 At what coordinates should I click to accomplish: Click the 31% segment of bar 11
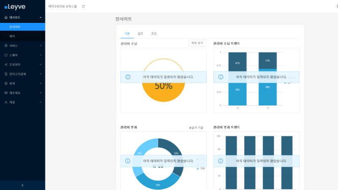click(x=267, y=60)
